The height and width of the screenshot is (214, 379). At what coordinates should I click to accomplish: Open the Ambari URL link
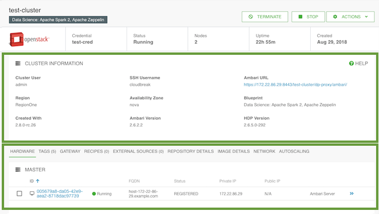click(296, 85)
